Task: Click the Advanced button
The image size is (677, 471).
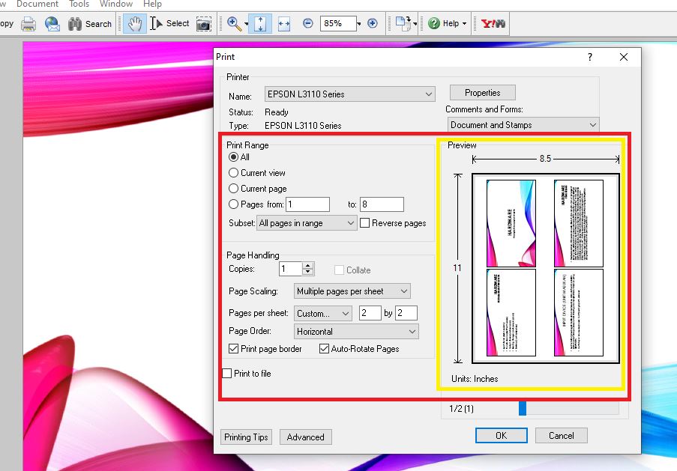Action: [x=306, y=437]
